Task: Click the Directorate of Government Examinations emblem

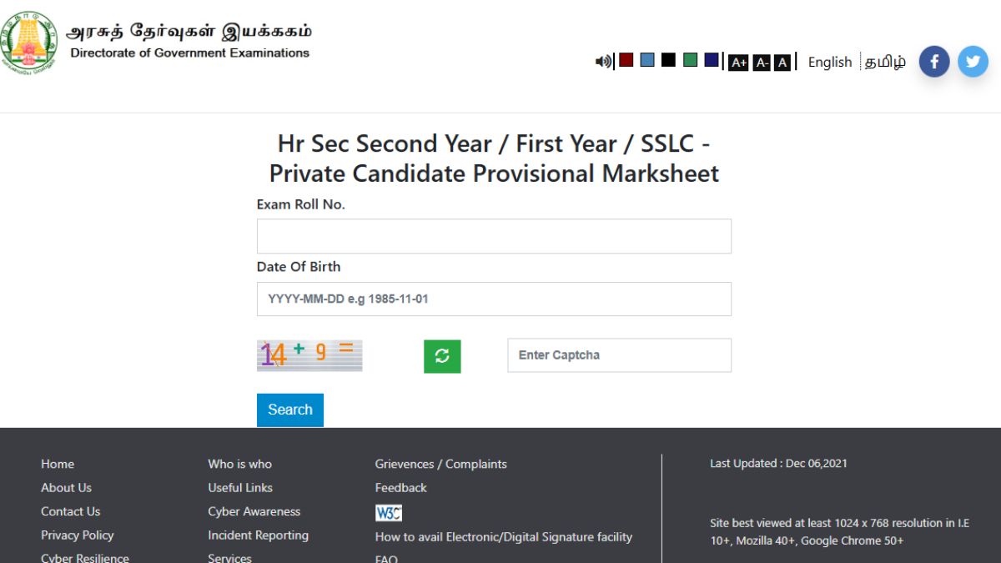Action: (28, 44)
